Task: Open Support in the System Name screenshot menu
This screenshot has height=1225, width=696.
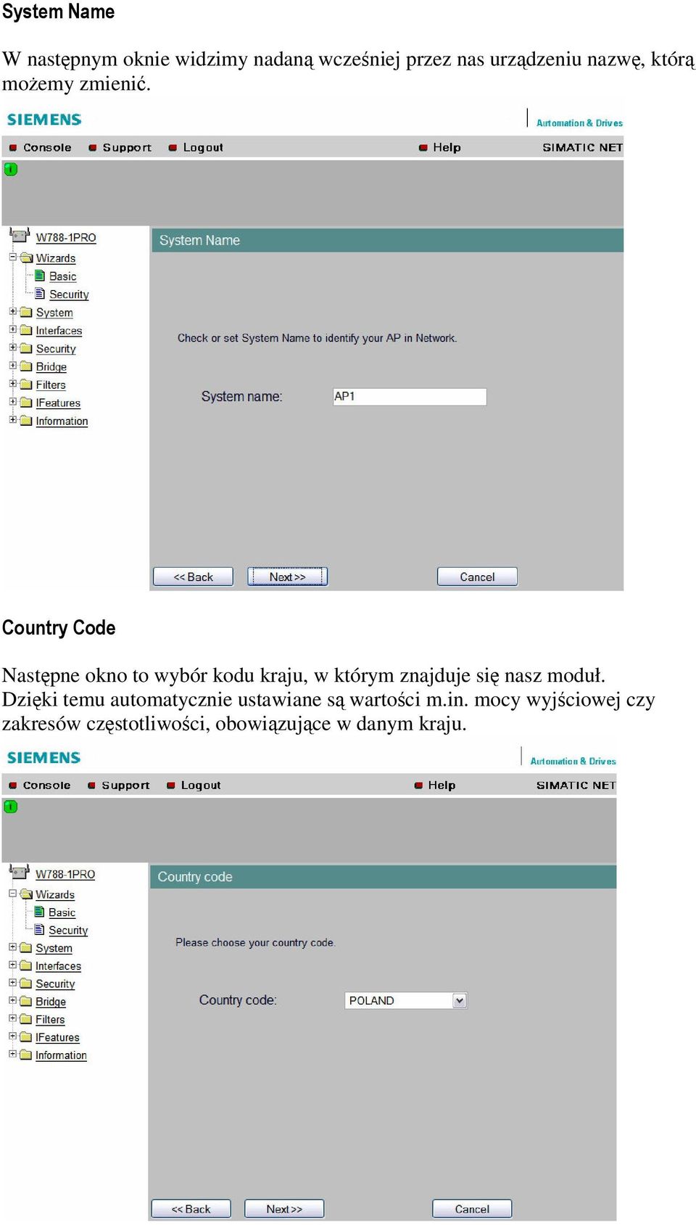Action: (127, 147)
